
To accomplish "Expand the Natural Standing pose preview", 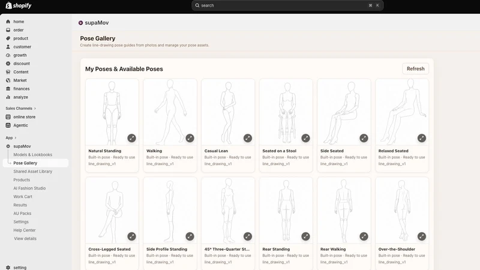I will pyautogui.click(x=131, y=138).
